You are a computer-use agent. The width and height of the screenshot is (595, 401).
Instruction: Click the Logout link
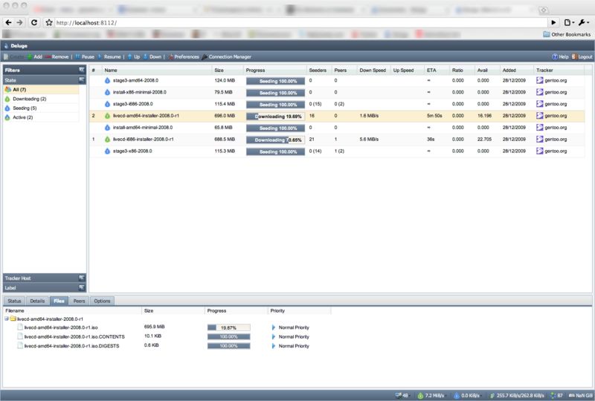pos(582,56)
